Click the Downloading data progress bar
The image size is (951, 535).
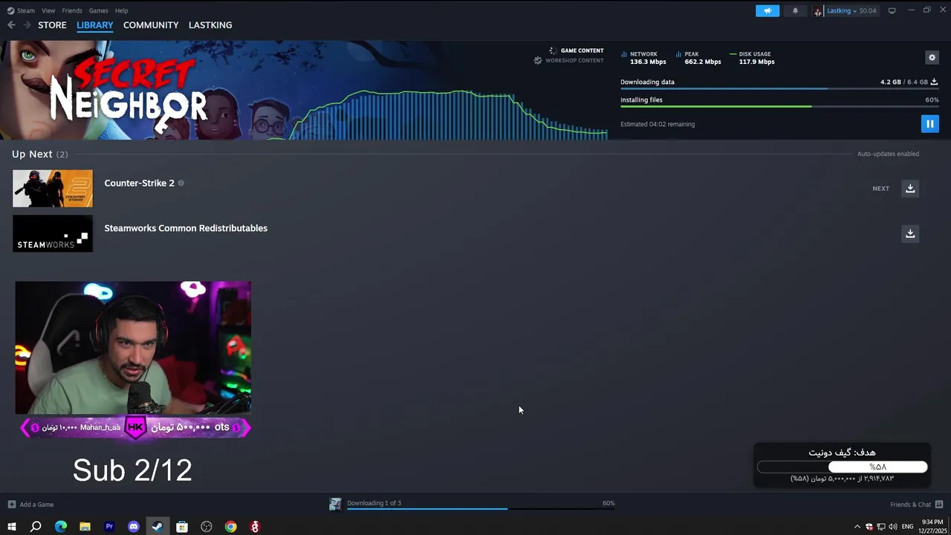click(779, 88)
